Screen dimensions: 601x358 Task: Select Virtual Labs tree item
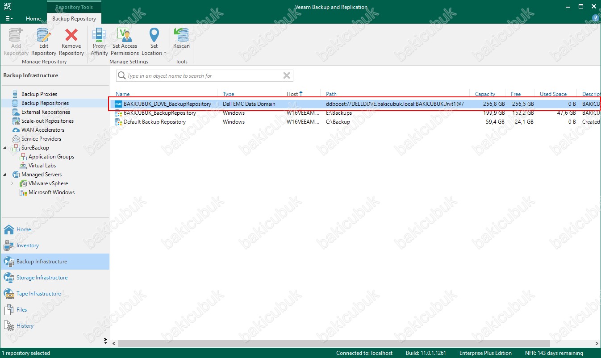pos(42,166)
